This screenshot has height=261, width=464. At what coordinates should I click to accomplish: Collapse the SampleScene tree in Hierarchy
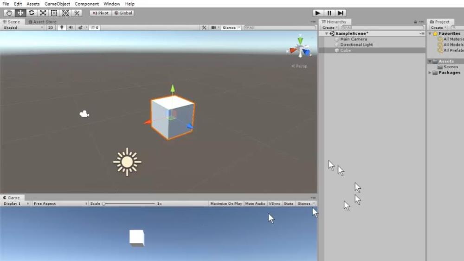tap(327, 33)
